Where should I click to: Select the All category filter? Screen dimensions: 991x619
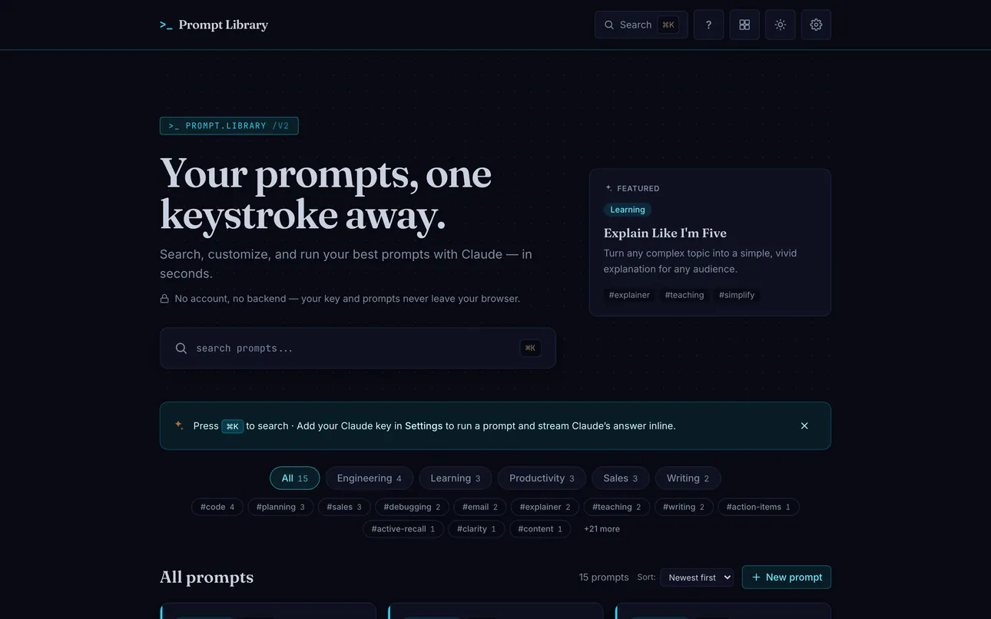(x=294, y=478)
